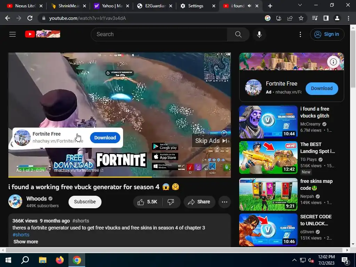Dislike the video
Screen dimensions: 356x267
click(x=171, y=202)
